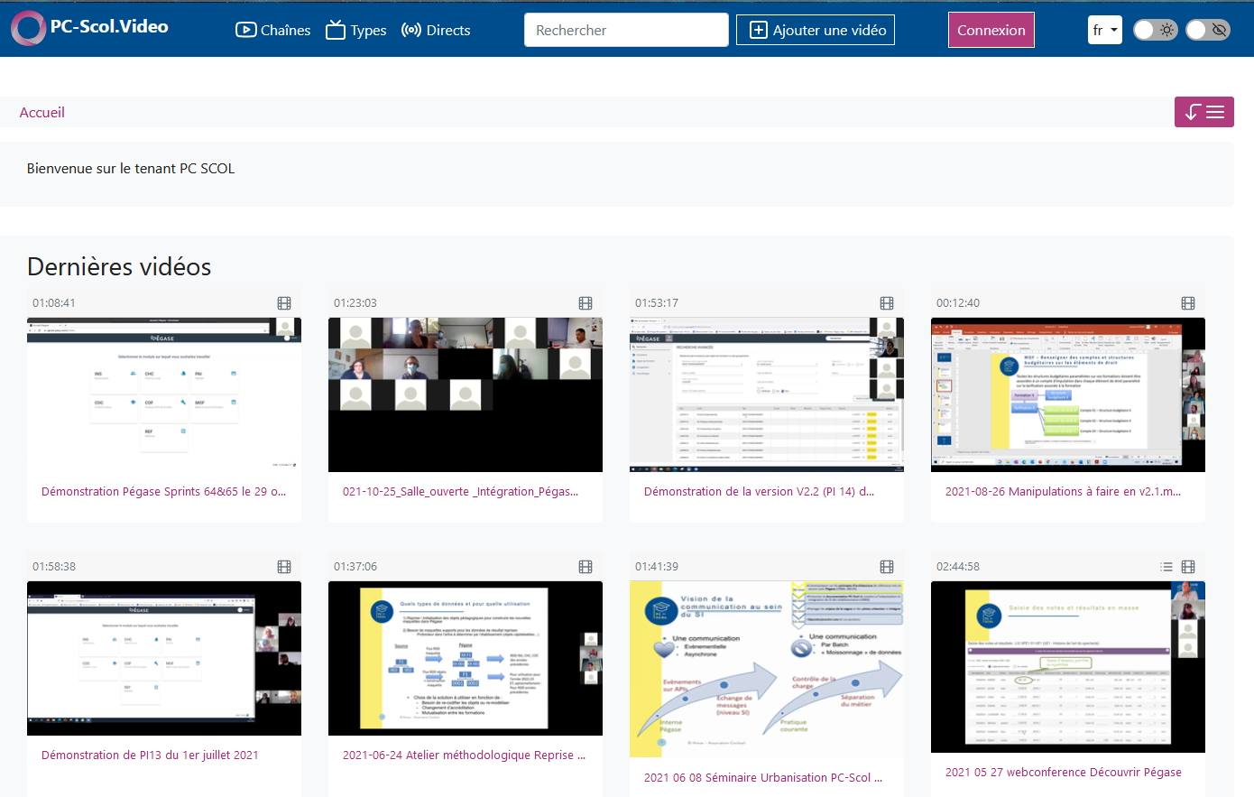The image size is (1254, 797).
Task: Click film icon on 01:53:17 video
Action: click(x=887, y=303)
